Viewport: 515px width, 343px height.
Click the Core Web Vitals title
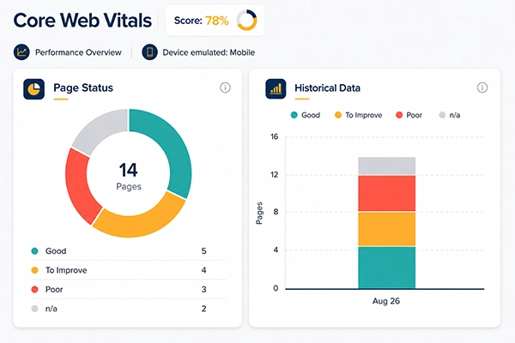82,21
